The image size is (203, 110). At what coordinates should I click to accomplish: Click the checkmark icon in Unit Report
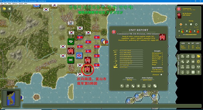pos(149,86)
